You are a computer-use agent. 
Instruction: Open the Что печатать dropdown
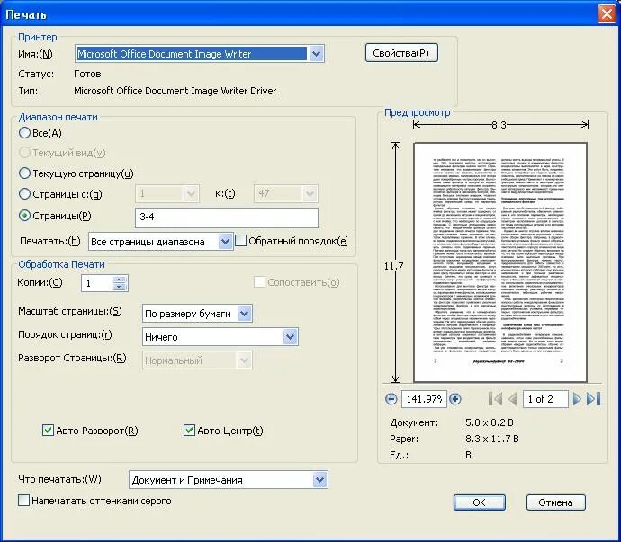[319, 479]
